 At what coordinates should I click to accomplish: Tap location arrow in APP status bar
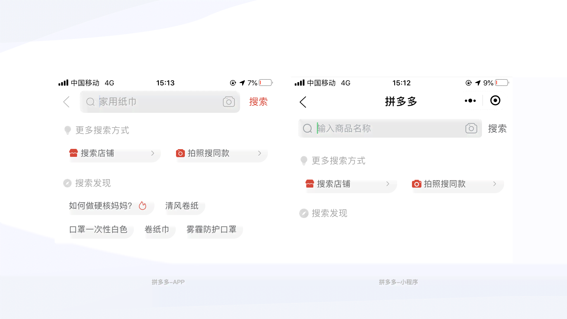click(x=242, y=83)
